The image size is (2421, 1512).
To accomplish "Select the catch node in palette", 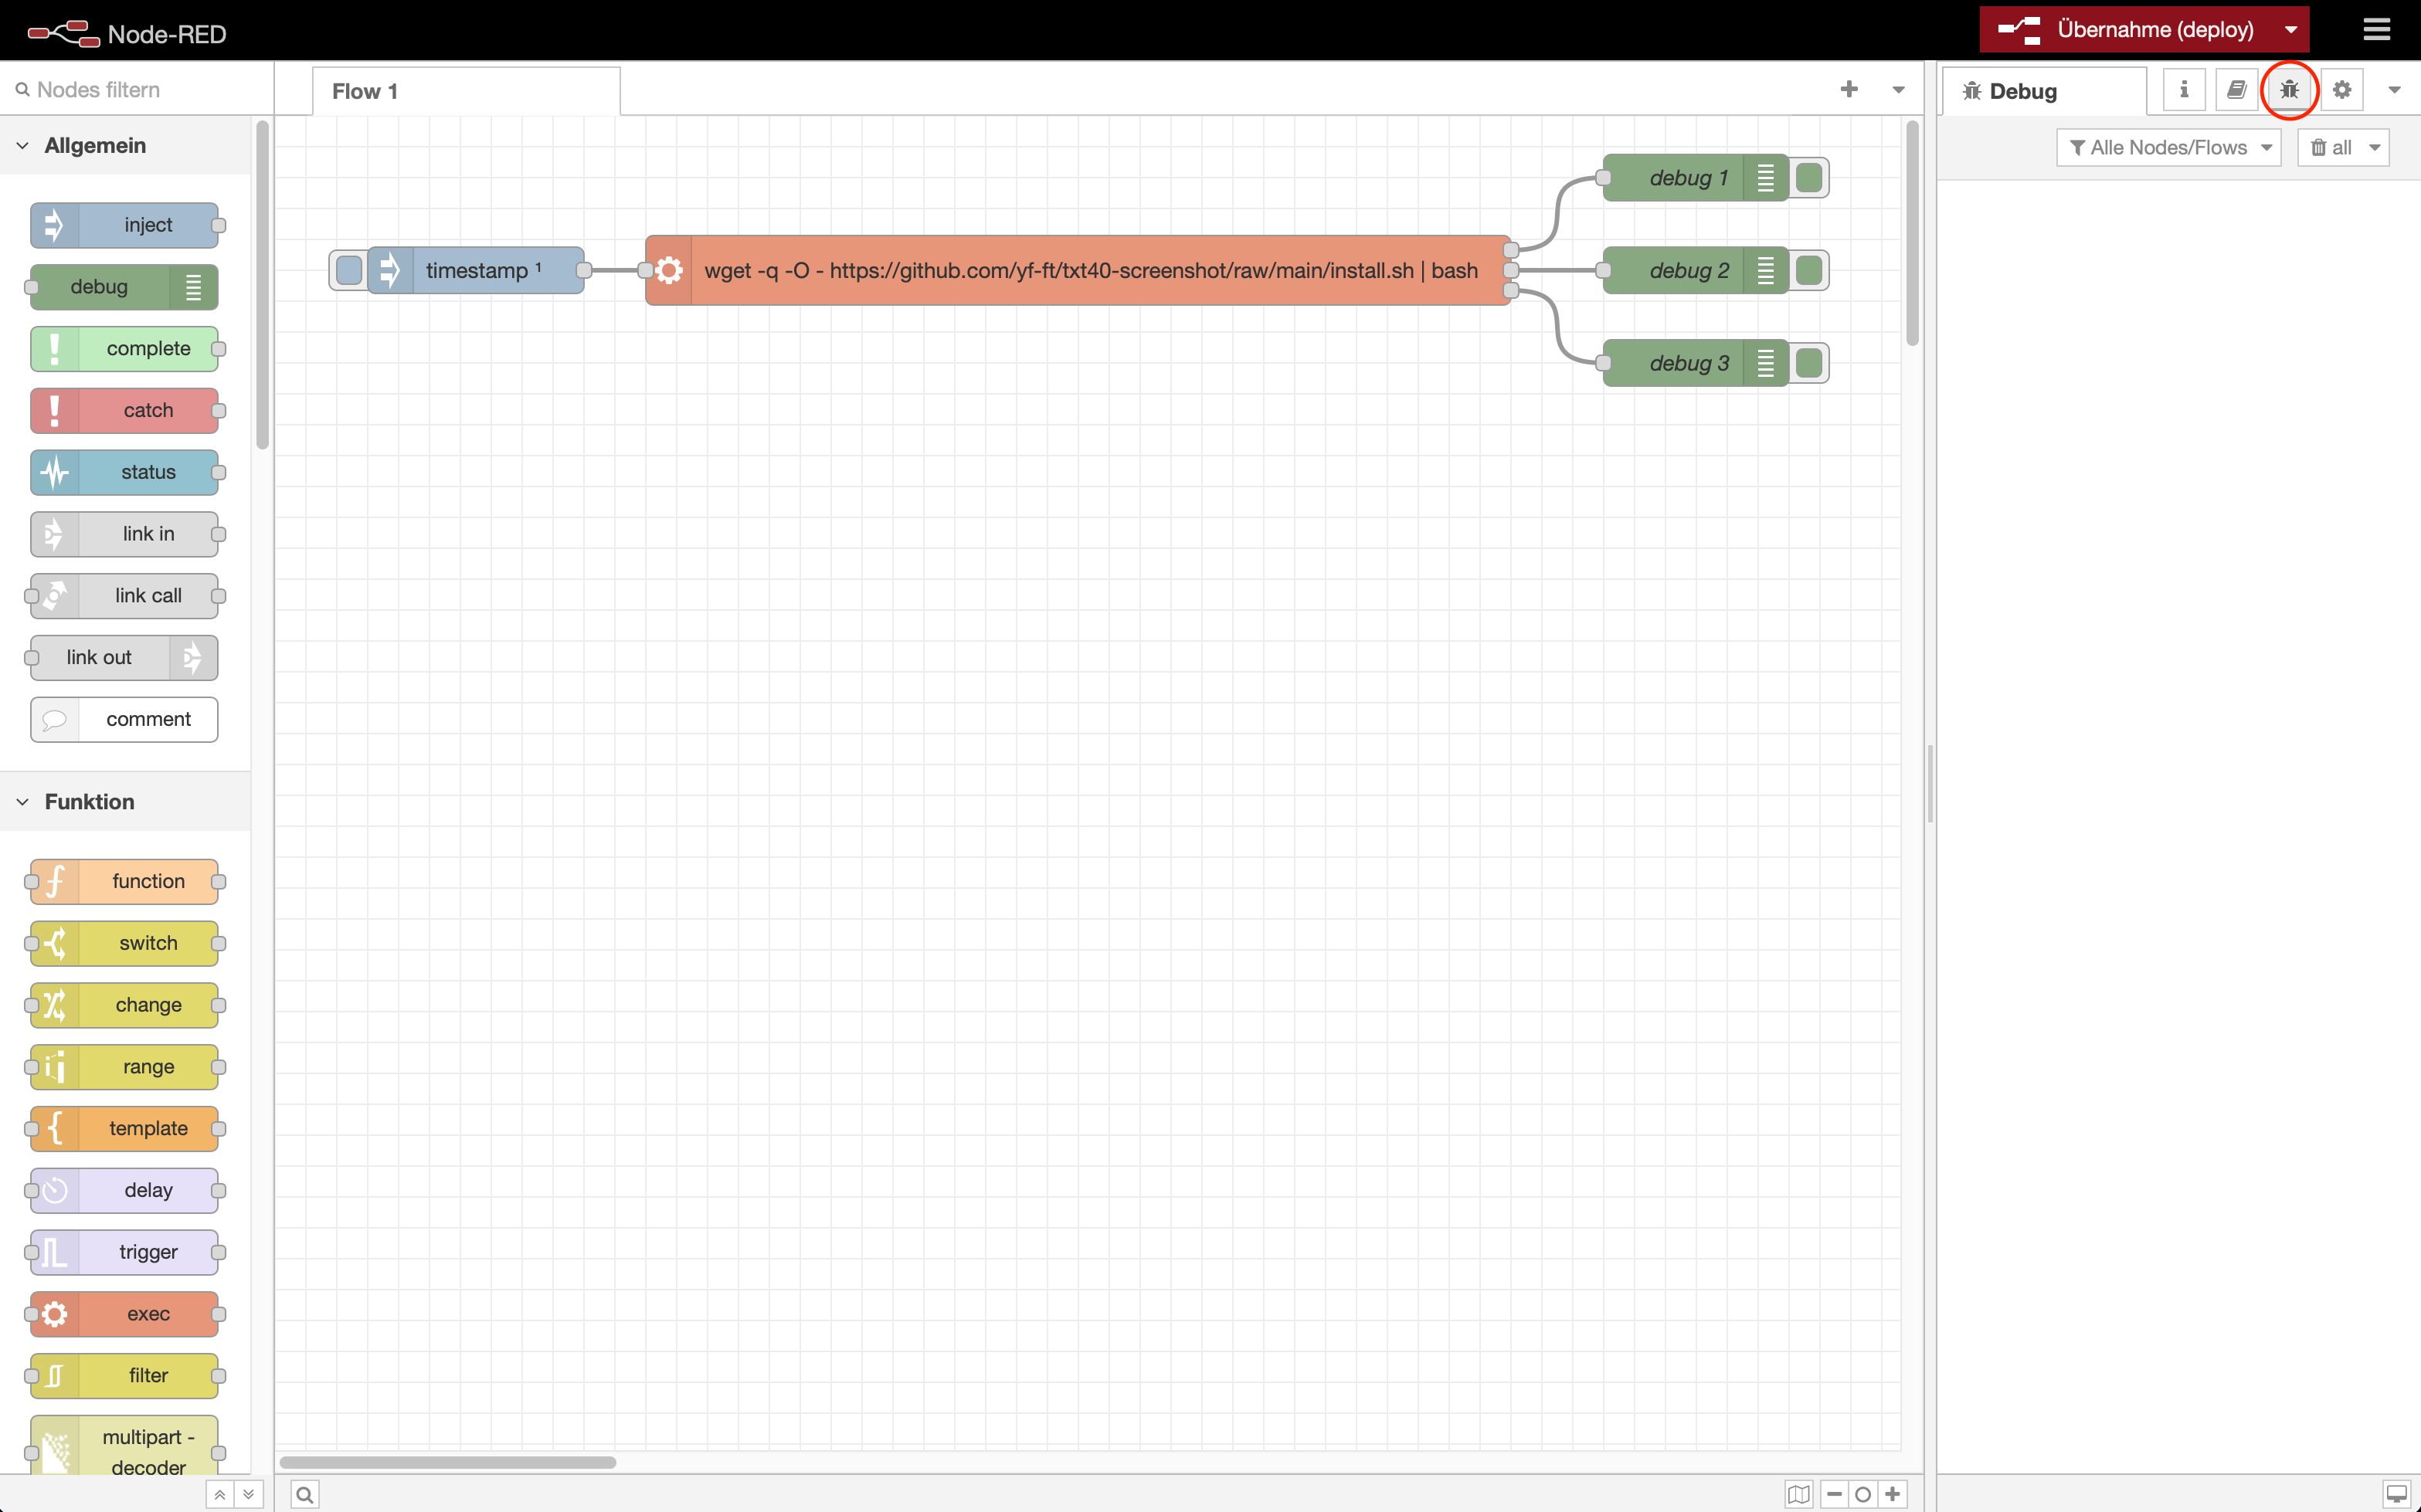I will (x=124, y=411).
